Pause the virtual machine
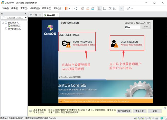This screenshot has height=120, width=167. [66, 8]
